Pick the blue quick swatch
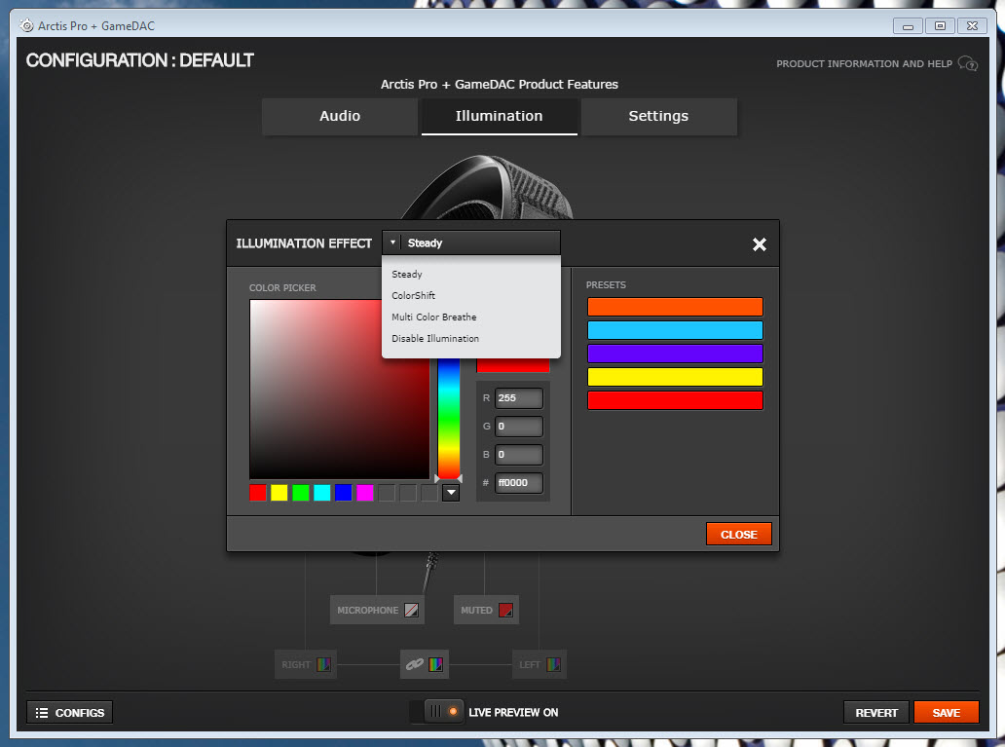The height and width of the screenshot is (747, 1005). click(x=344, y=493)
